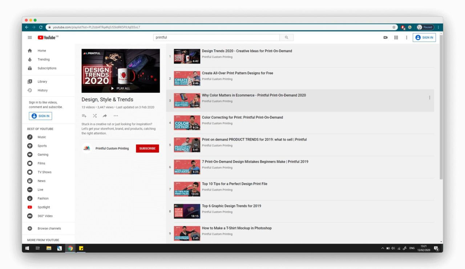
Task: Click the Paused profile chip in Chrome
Action: point(425,27)
